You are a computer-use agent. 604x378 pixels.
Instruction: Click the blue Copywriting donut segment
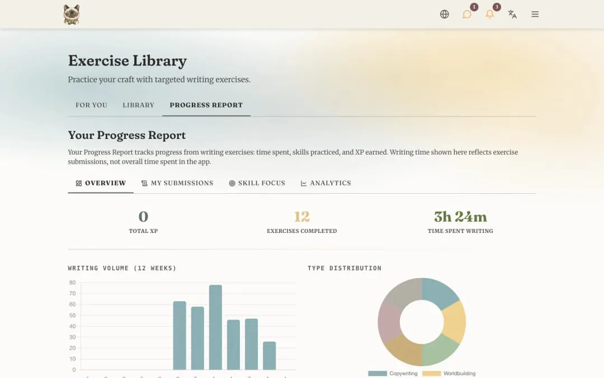point(439,293)
